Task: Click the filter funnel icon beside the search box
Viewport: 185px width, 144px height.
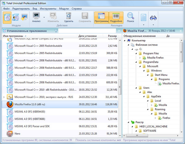Action: (56, 31)
